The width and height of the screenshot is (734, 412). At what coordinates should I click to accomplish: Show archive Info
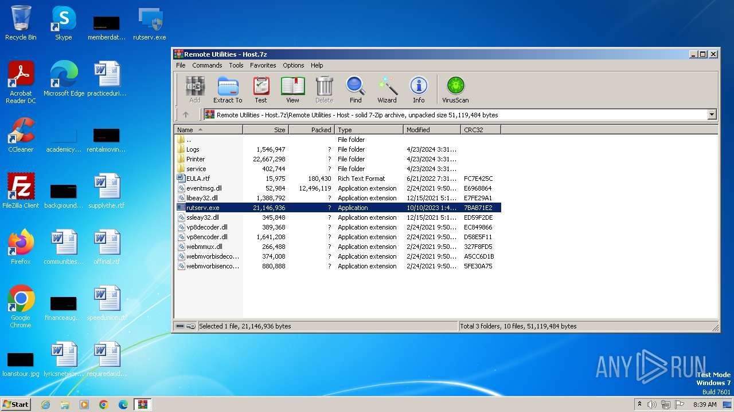click(419, 90)
